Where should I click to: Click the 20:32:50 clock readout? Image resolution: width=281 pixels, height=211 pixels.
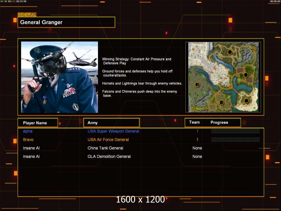point(21,1)
